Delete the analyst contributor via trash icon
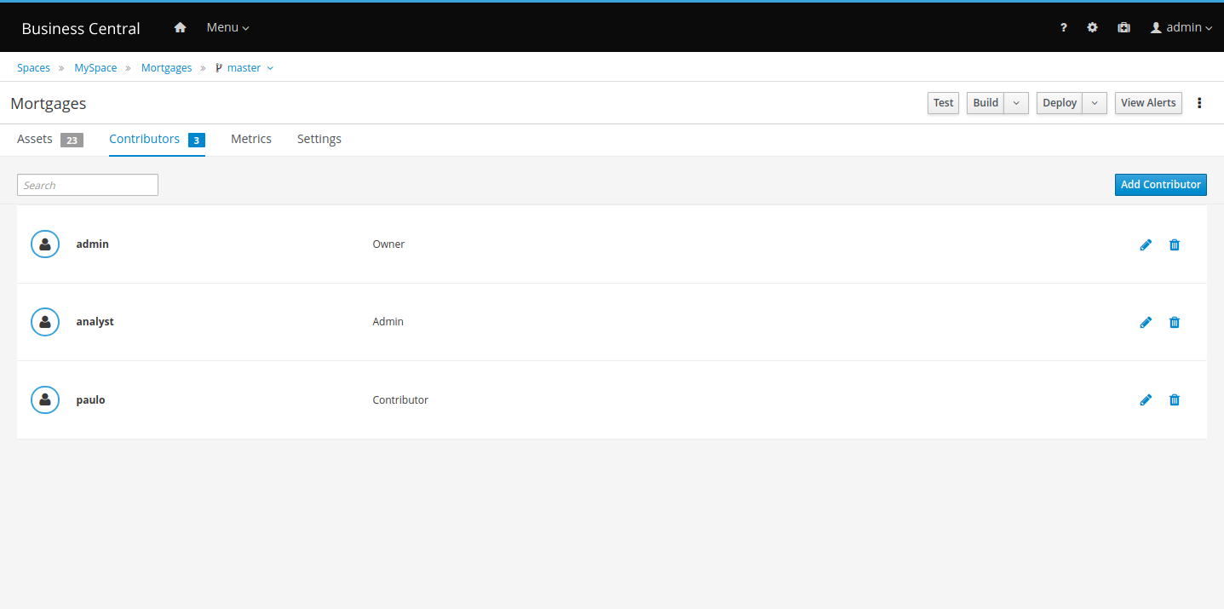Image resolution: width=1224 pixels, height=609 pixels. coord(1175,322)
